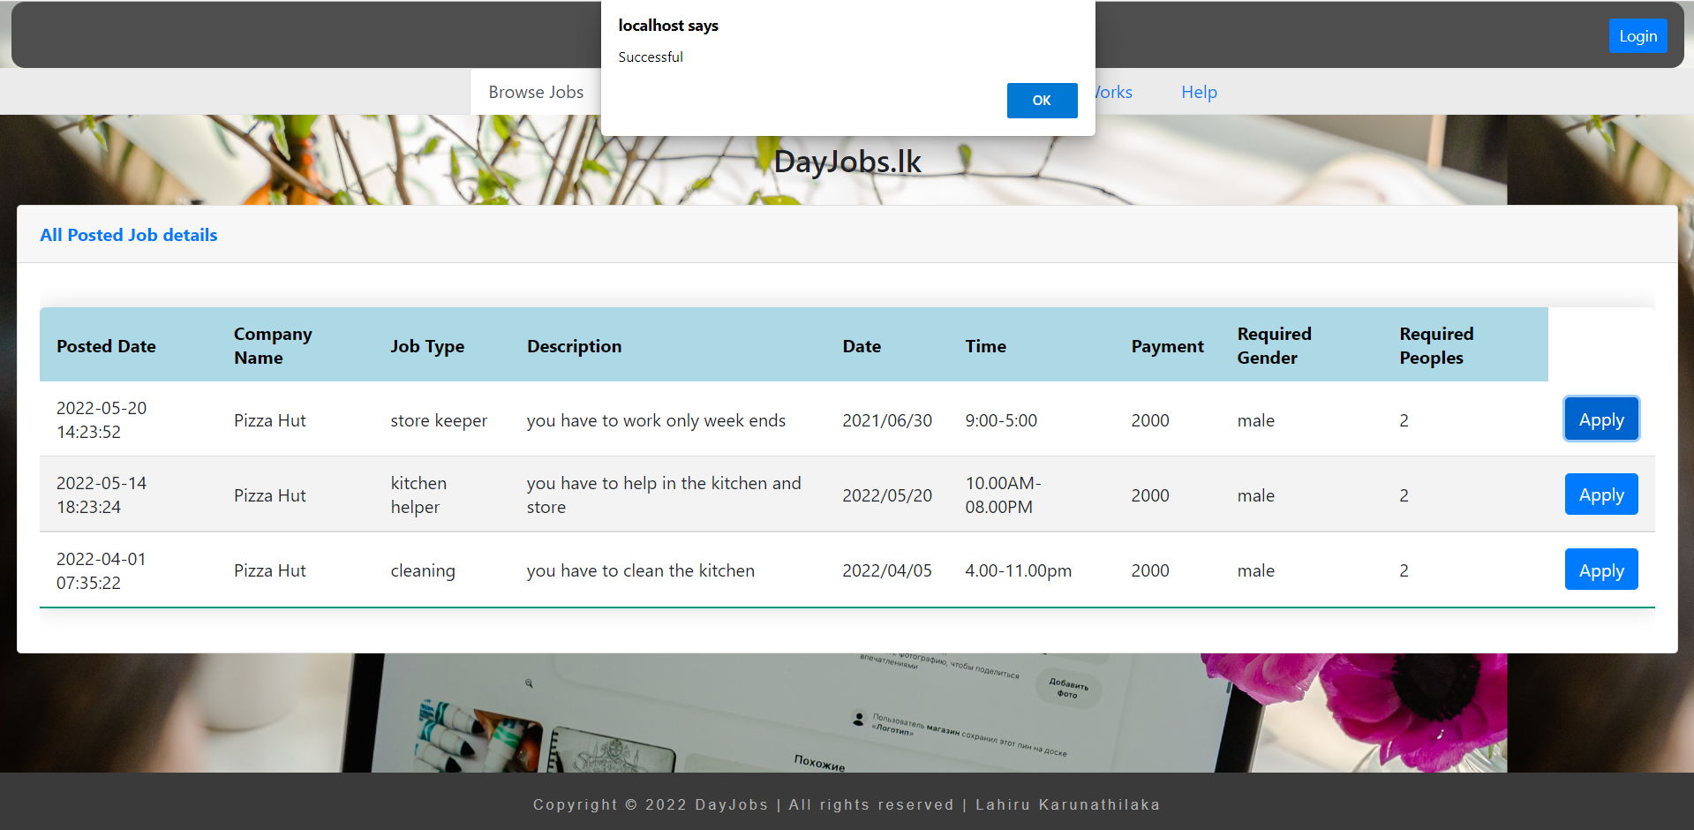Click the DayJobs.lk site title
Viewport: 1694px width, 830px height.
point(847,161)
